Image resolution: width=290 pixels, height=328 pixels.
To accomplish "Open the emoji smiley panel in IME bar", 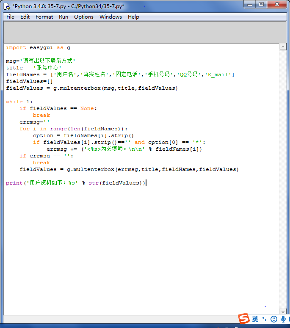I will 274,319.
